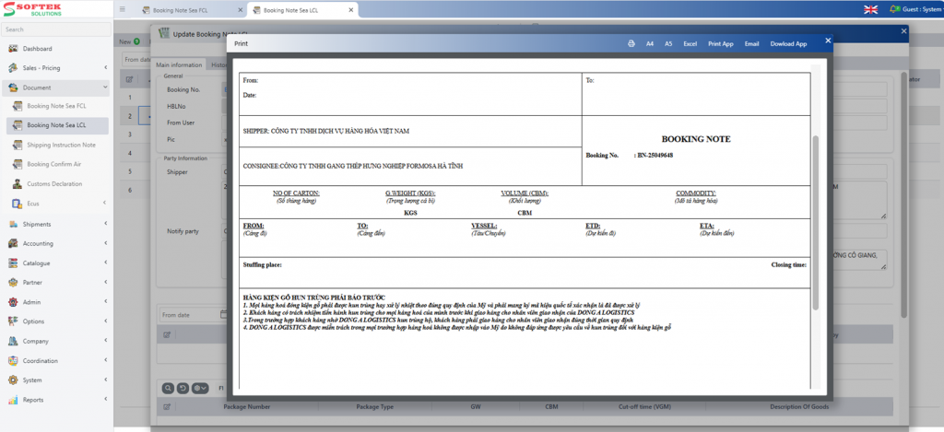Image resolution: width=944 pixels, height=432 pixels.
Task: Select Booking Note Sea LCL sidebar item
Action: tap(56, 125)
